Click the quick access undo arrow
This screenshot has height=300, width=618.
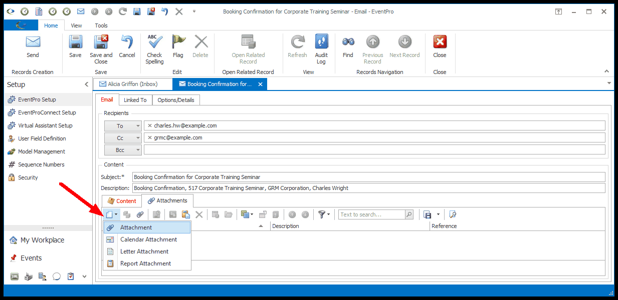pos(165,11)
